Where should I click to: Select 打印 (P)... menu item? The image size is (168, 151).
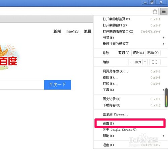pos(130,84)
